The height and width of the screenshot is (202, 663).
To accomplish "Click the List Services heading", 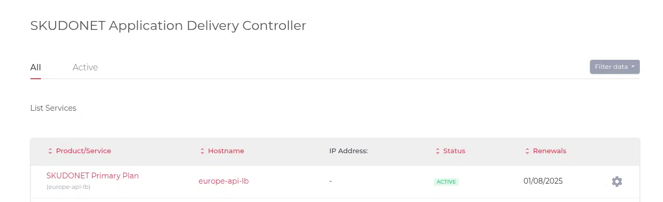I will point(53,108).
